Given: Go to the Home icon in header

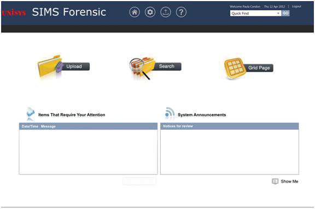Looking at the screenshot, I should coord(135,12).
